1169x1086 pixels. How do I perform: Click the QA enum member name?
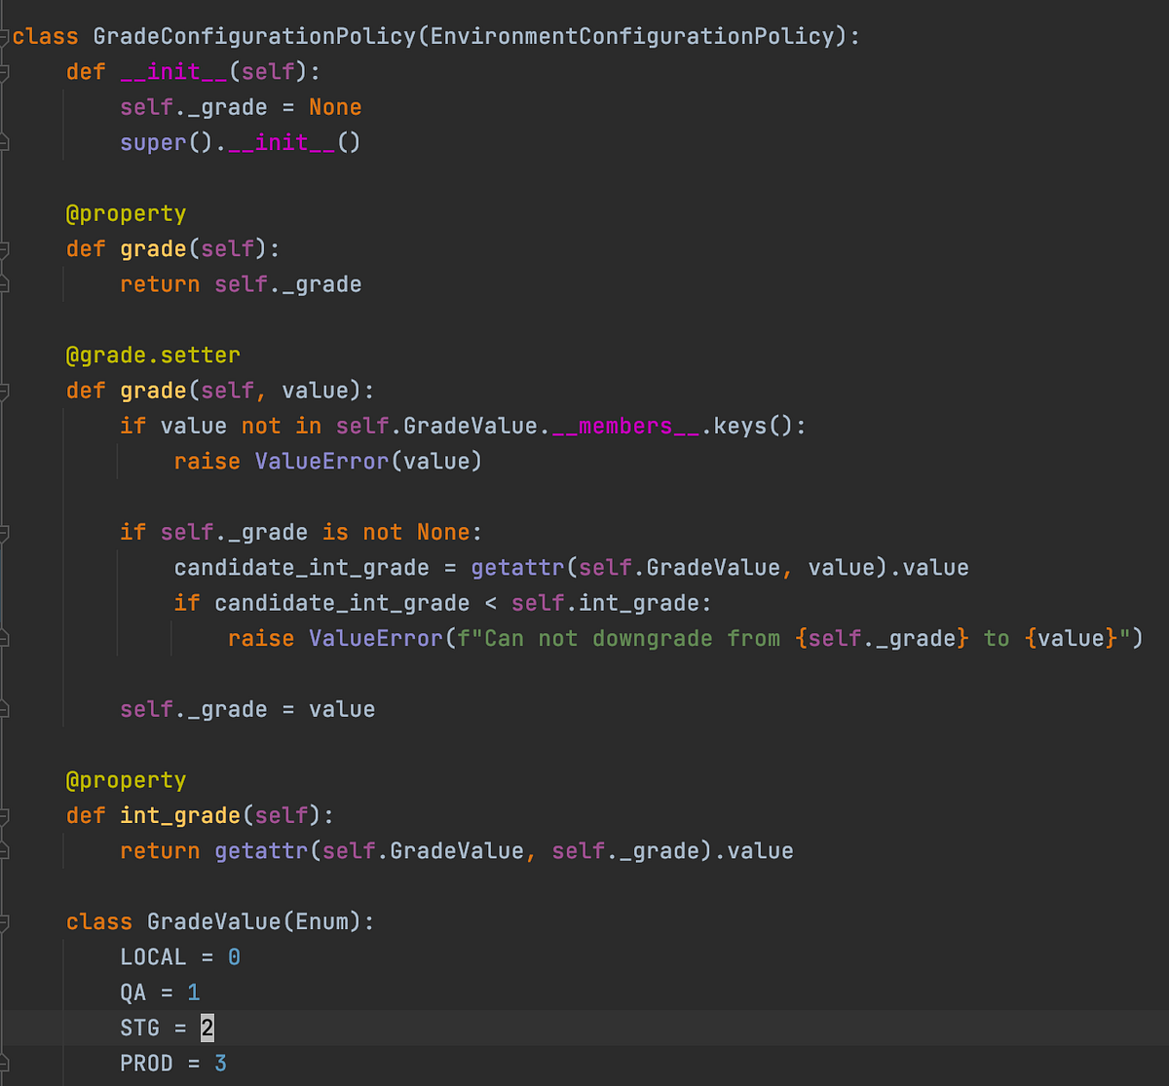132,992
